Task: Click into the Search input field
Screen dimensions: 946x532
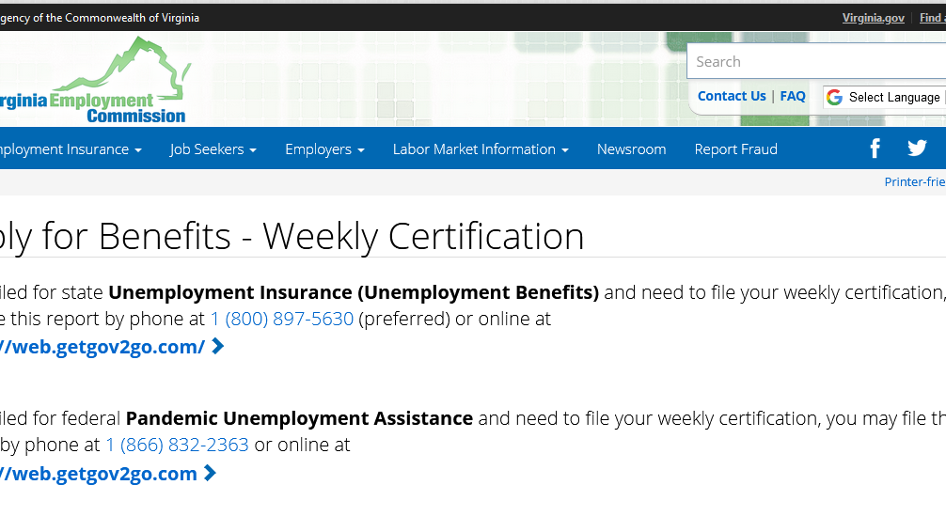Action: (x=816, y=61)
